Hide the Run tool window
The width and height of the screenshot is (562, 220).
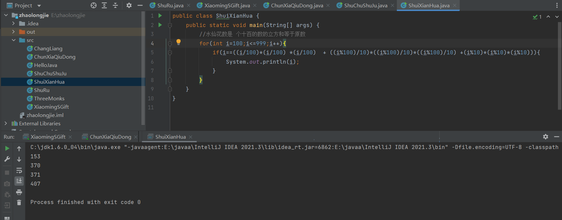pyautogui.click(x=557, y=137)
